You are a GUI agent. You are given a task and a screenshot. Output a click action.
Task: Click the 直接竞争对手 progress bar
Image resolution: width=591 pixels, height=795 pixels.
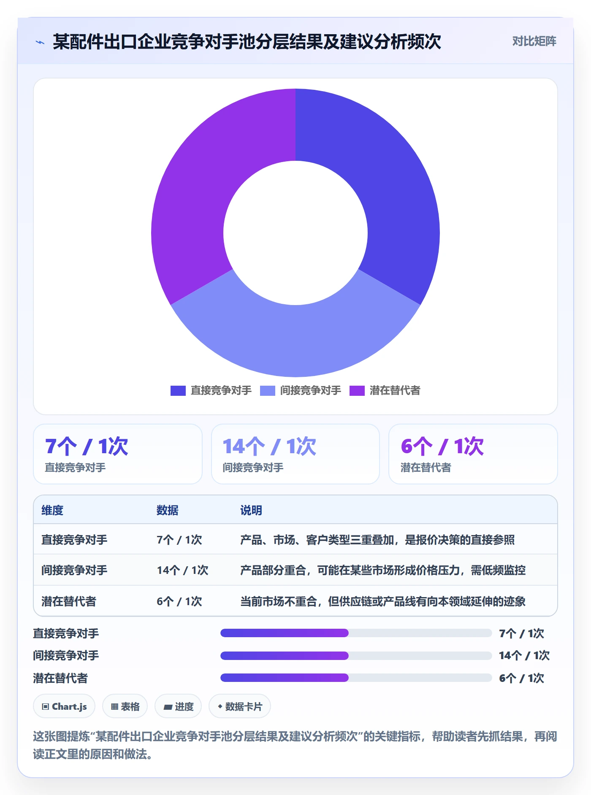[x=356, y=633]
